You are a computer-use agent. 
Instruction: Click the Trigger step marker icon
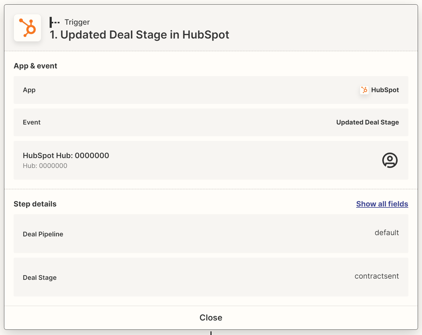click(x=55, y=22)
